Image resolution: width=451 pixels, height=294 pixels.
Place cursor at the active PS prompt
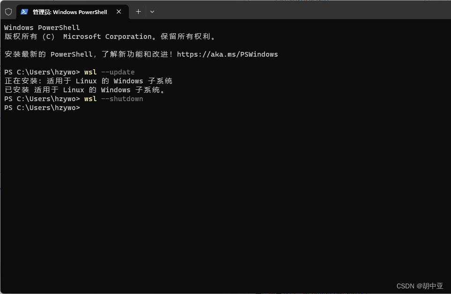click(83, 108)
